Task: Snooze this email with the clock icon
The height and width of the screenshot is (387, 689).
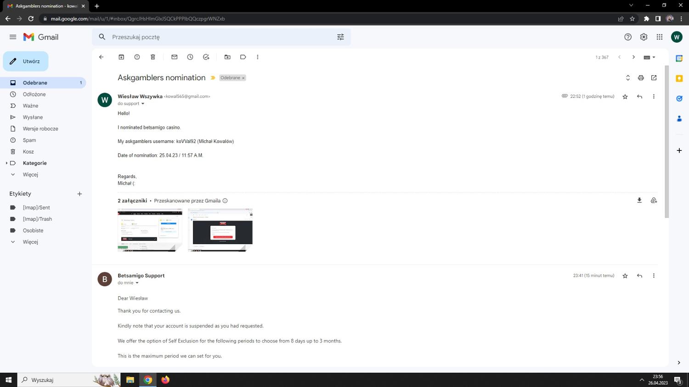Action: coord(190,57)
